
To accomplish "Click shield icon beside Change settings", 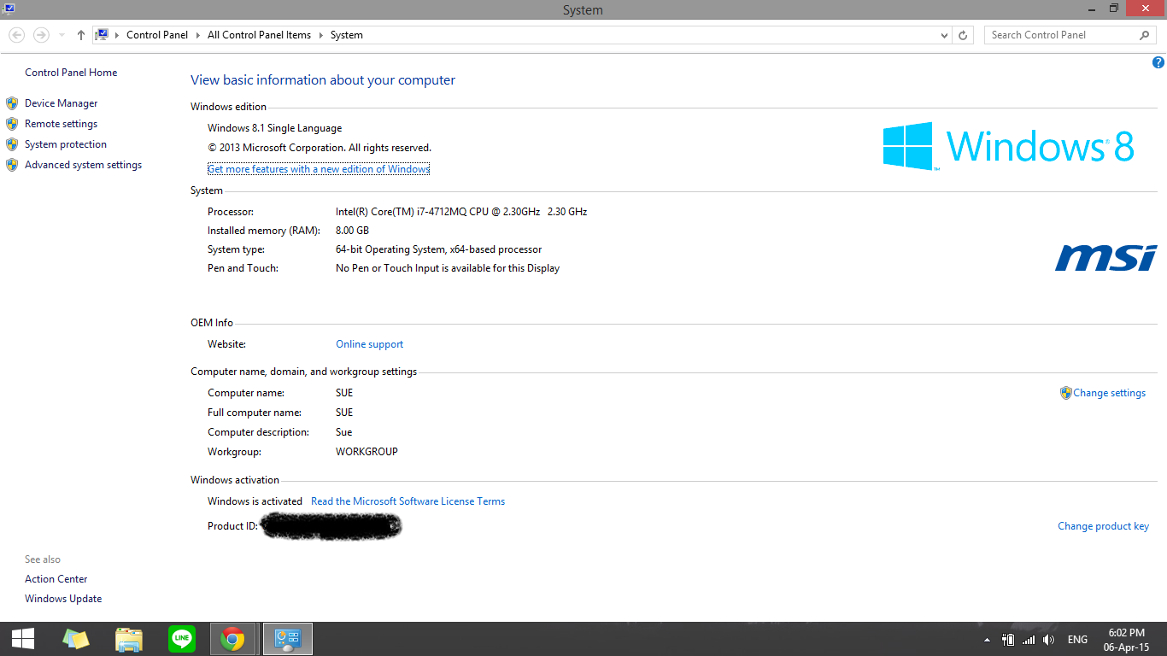I will pos(1065,393).
